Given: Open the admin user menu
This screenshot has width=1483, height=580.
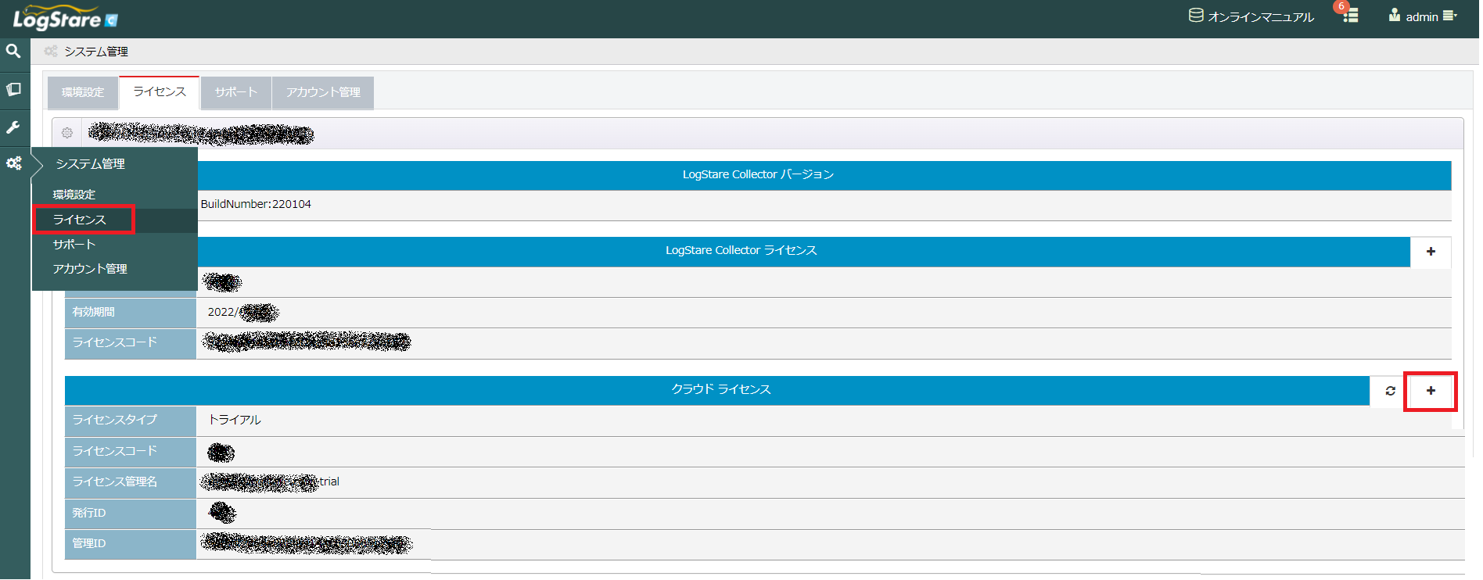Looking at the screenshot, I should (1423, 16).
